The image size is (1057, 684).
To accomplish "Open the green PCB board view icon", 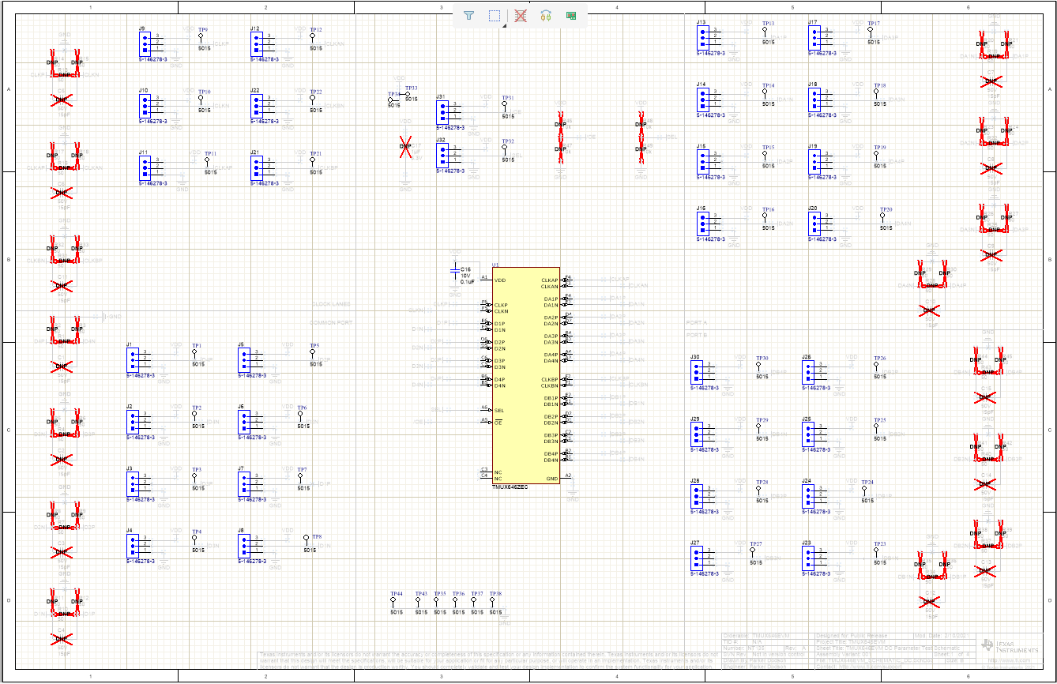I will 571,15.
